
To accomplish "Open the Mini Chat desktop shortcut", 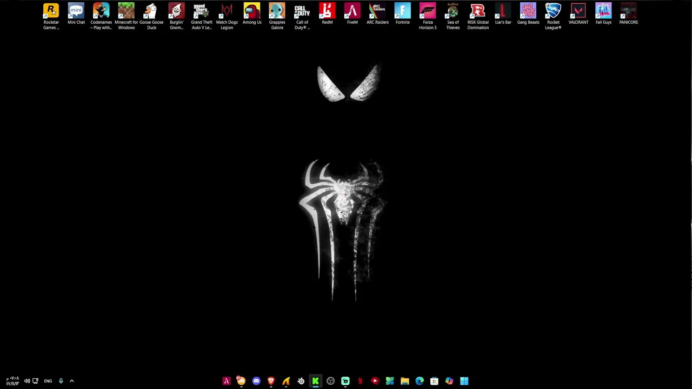I will pos(76,14).
